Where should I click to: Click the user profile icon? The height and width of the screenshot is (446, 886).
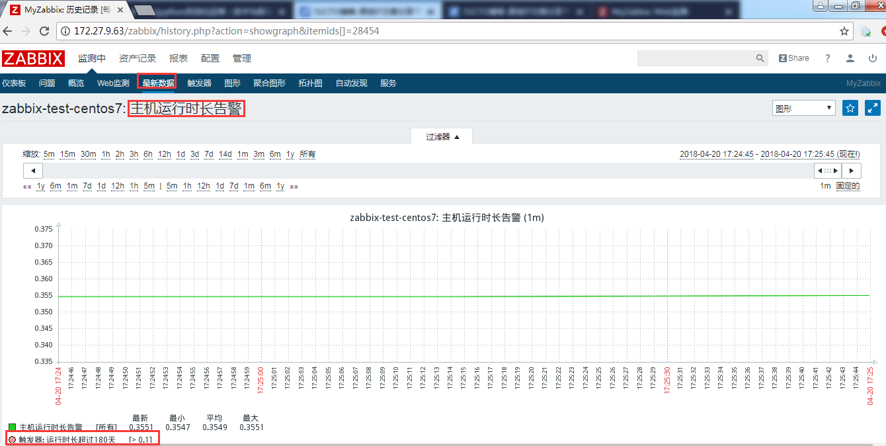point(850,58)
